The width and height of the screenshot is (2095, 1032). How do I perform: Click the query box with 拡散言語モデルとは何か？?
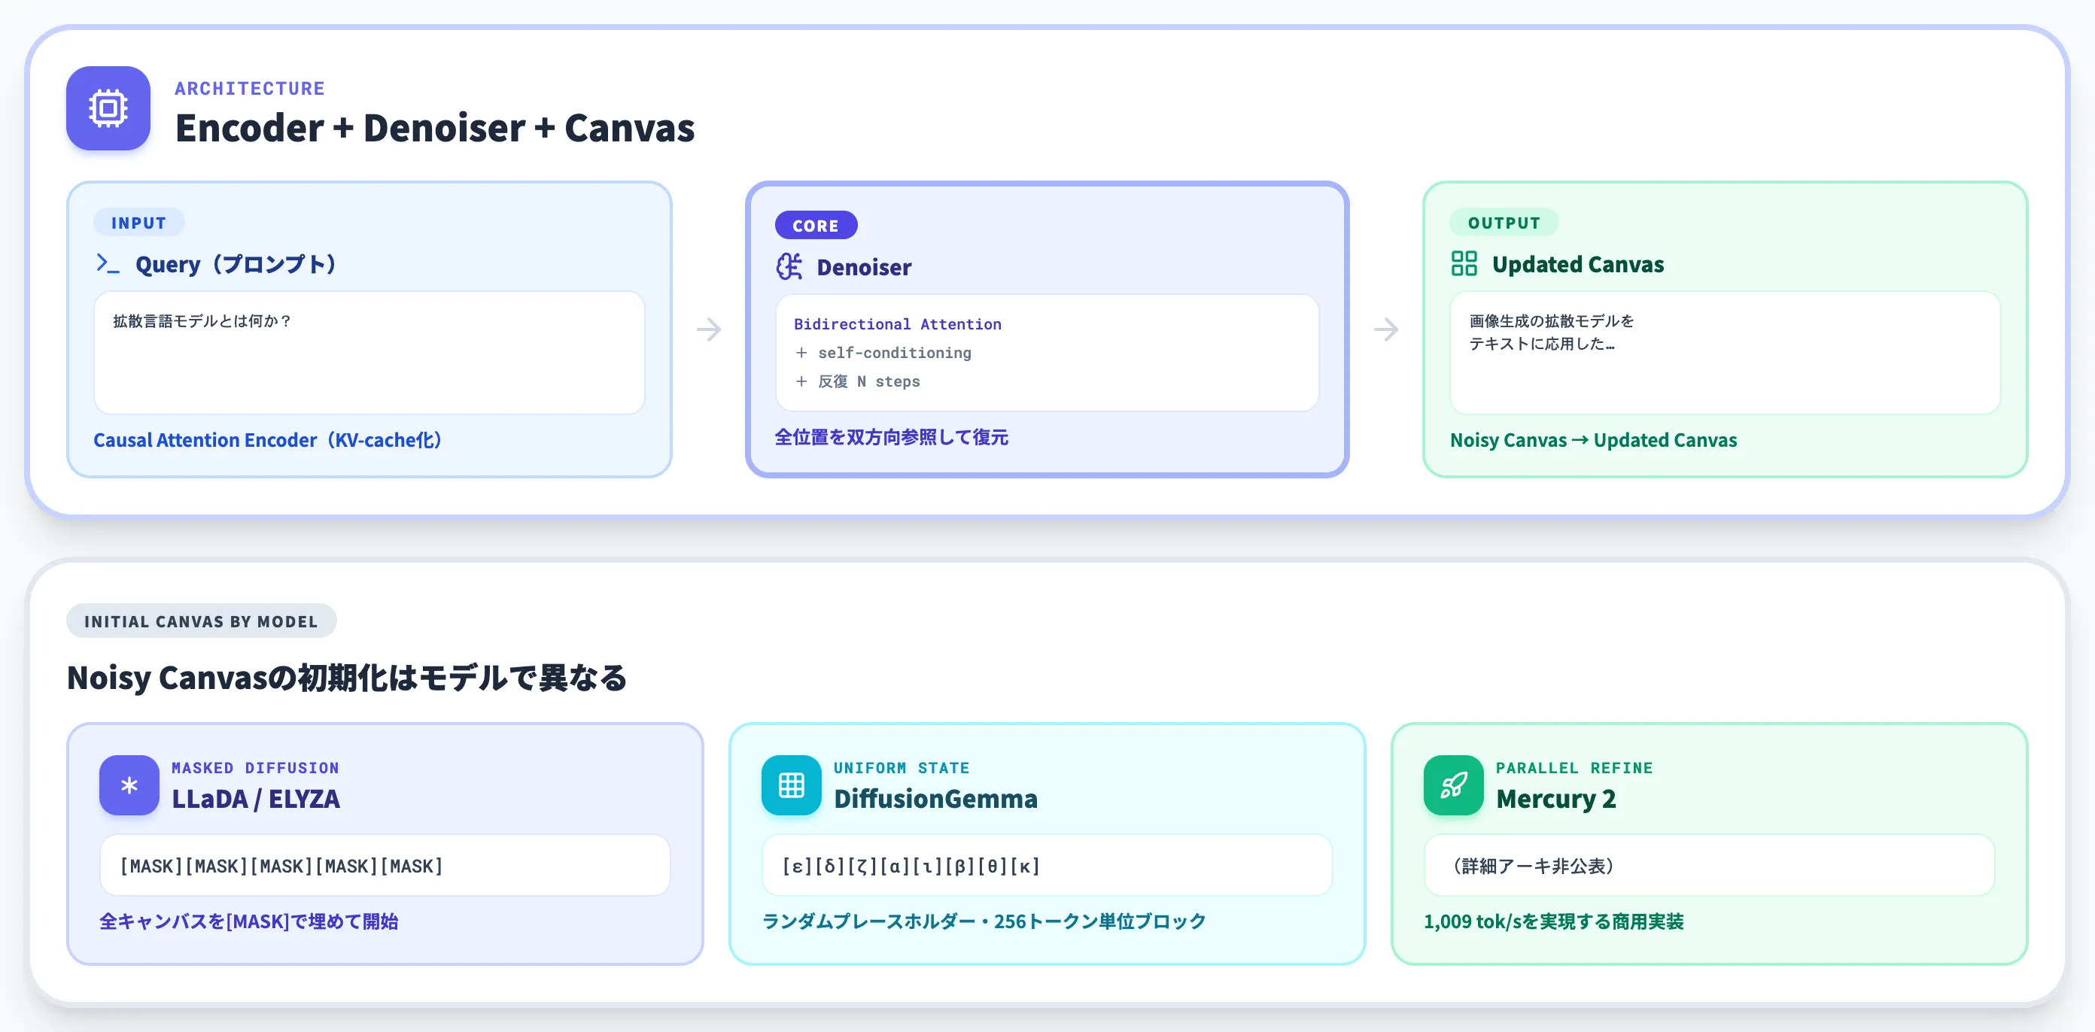point(369,353)
